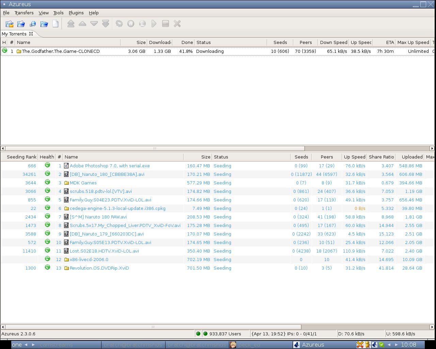
Task: Click lower pane horizontal scrollbar thumb
Action: [x=153, y=327]
